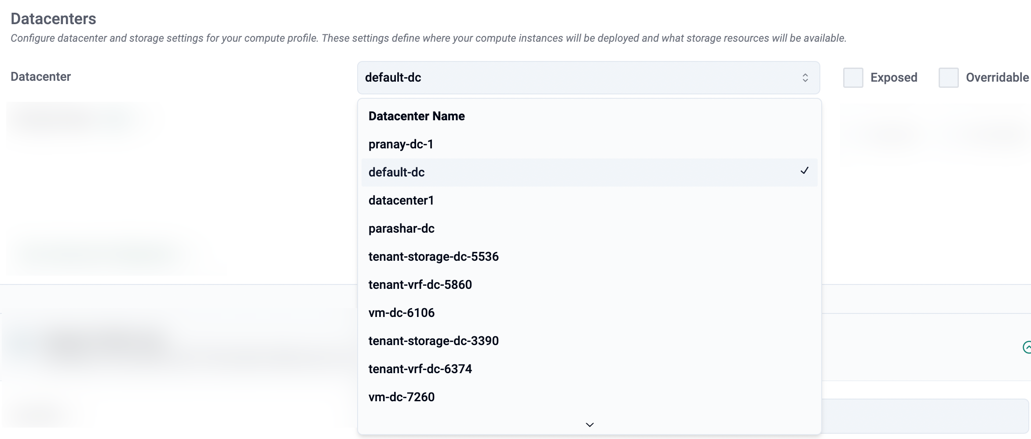Image resolution: width=1031 pixels, height=439 pixels.
Task: Click the Datacenter Name list header
Action: pyautogui.click(x=417, y=116)
